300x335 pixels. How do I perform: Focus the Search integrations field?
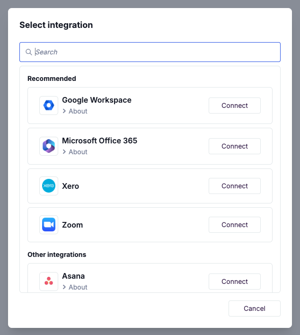150,52
